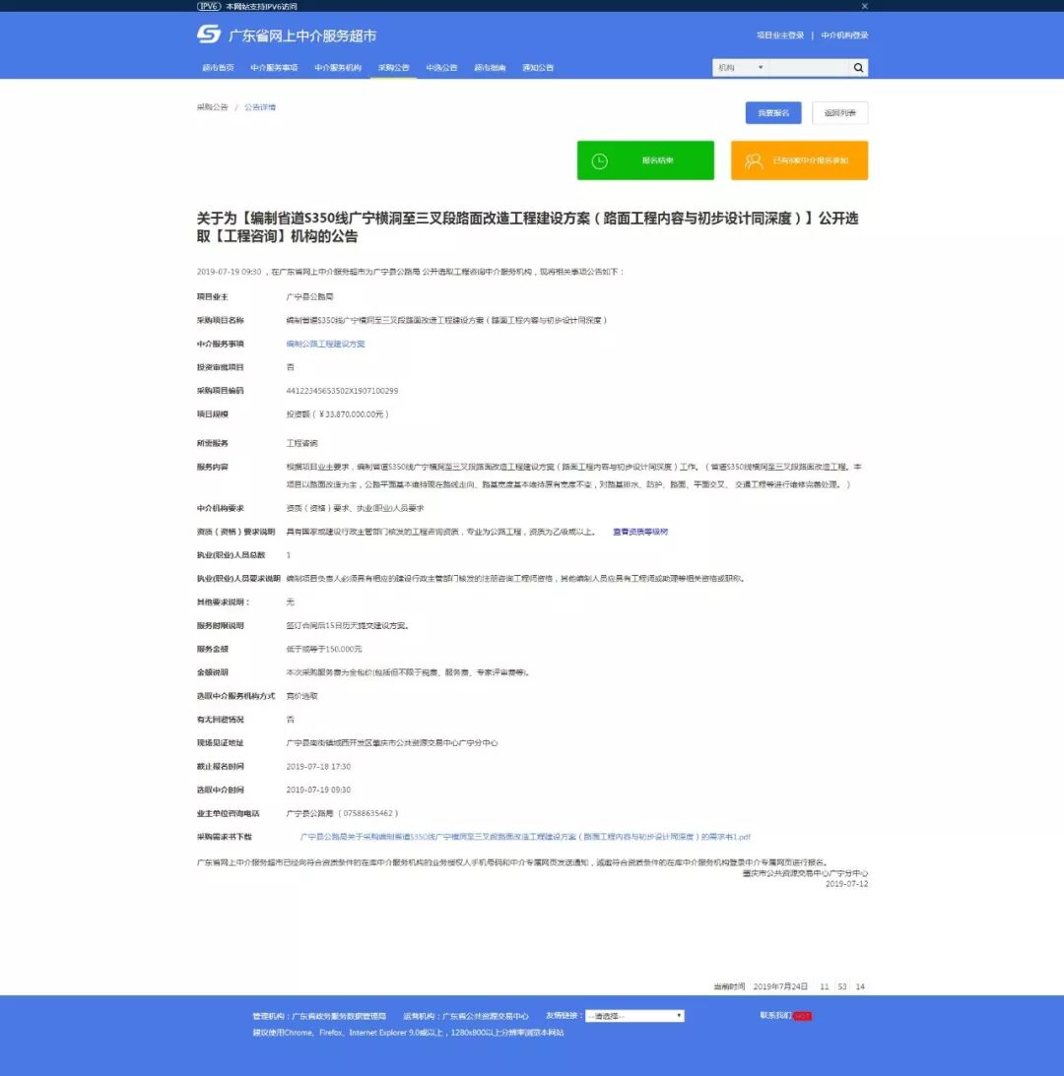Image resolution: width=1064 pixels, height=1076 pixels.
Task: Click phone number 07588635462
Action: click(367, 813)
